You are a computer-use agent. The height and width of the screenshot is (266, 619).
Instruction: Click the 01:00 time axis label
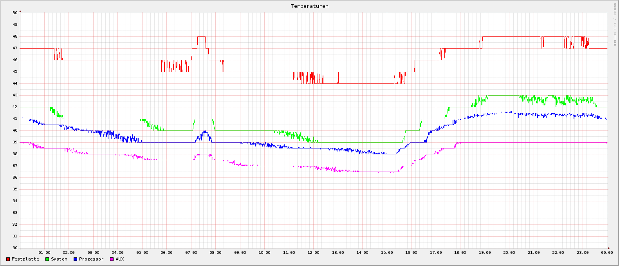pyautogui.click(x=44, y=253)
